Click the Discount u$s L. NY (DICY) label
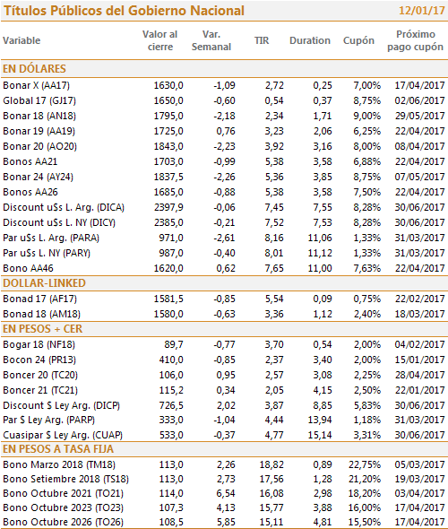Viewport: 448px width, 529px height. coord(59,222)
